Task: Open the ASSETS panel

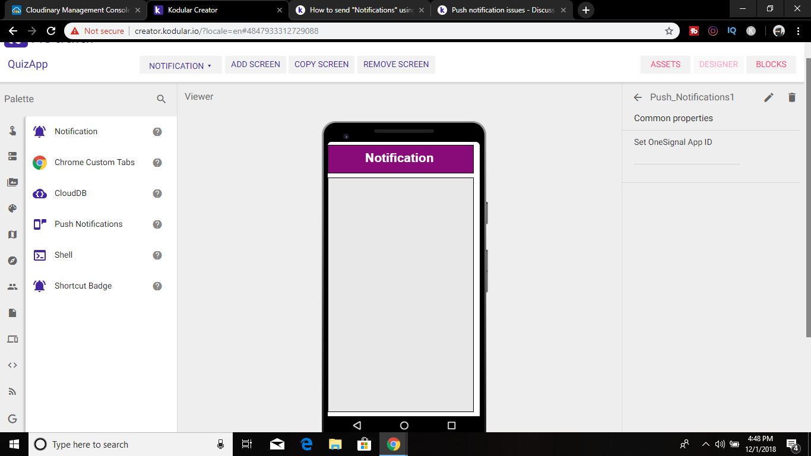Action: tap(666, 65)
